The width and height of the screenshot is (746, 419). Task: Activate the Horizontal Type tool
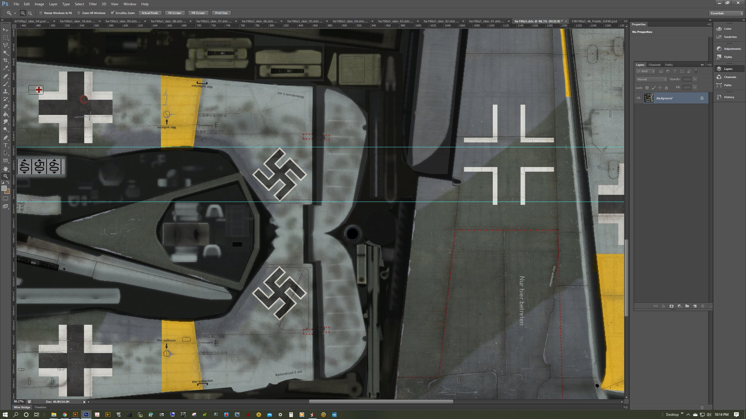pos(6,145)
